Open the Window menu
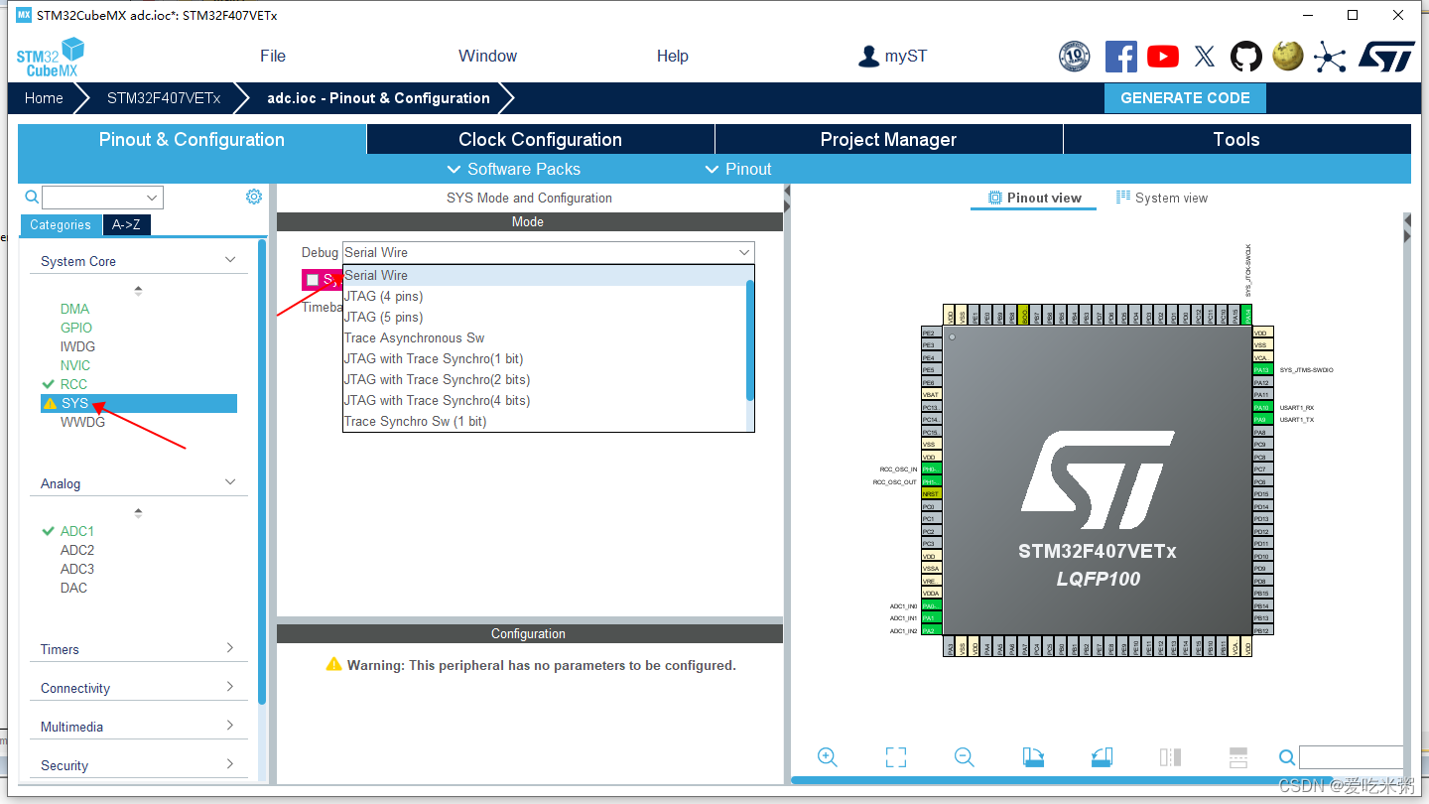The height and width of the screenshot is (804, 1429). pos(487,56)
